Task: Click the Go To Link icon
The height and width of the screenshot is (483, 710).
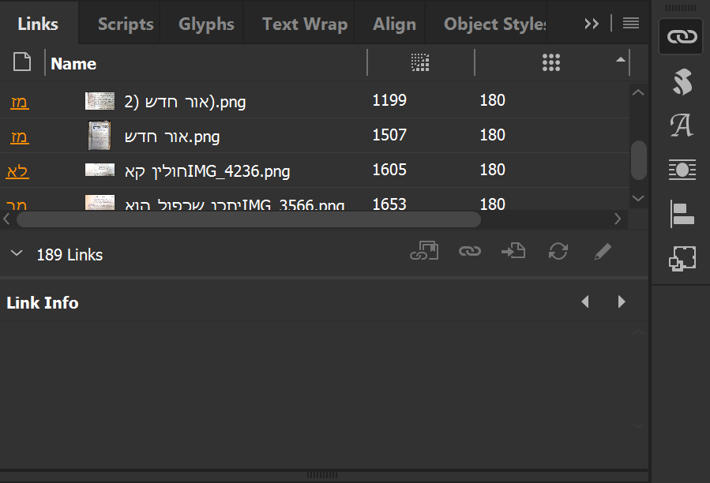Action: (513, 253)
